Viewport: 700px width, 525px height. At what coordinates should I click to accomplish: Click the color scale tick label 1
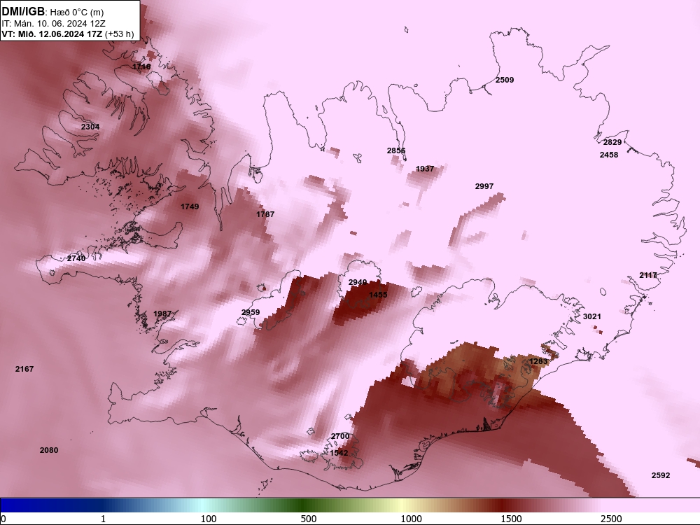click(103, 519)
